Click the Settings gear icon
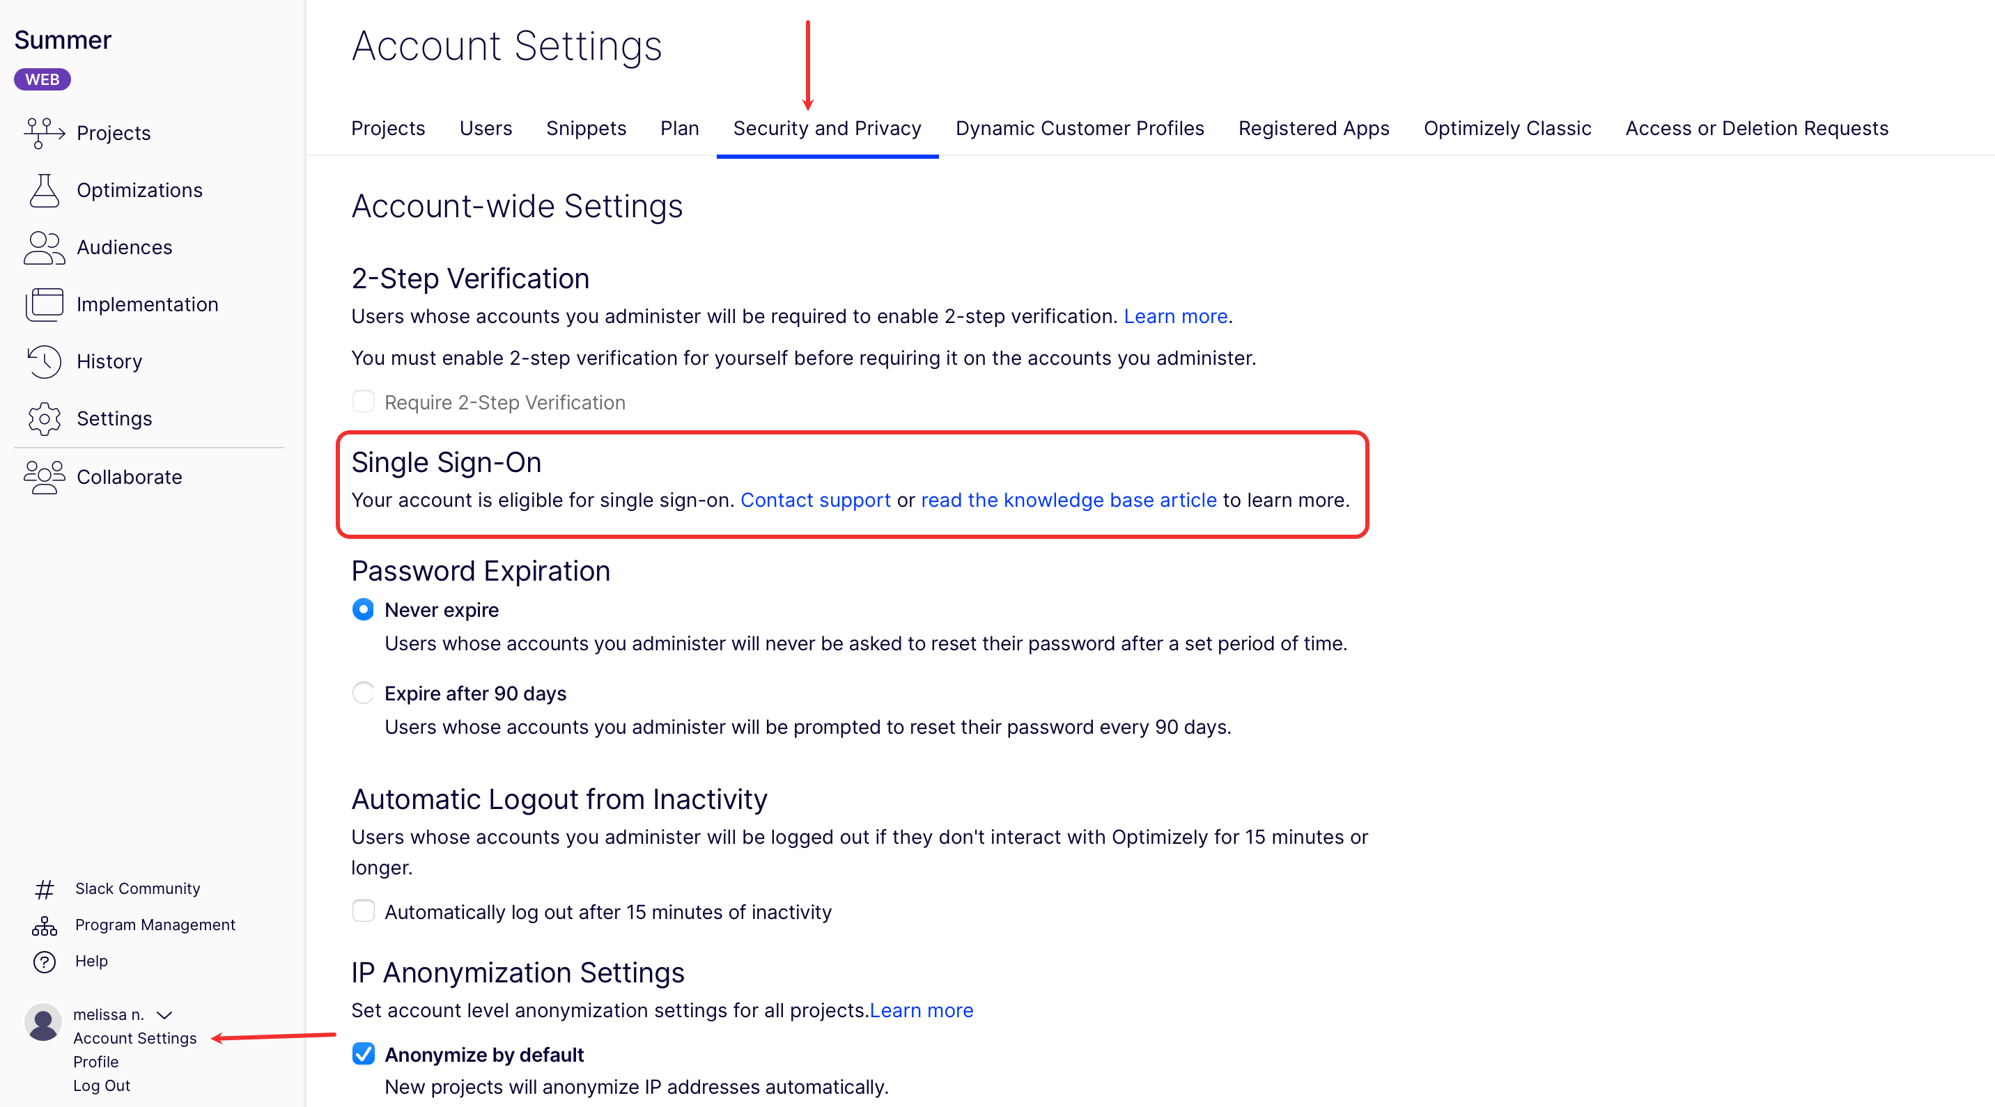This screenshot has width=1995, height=1107. click(x=44, y=419)
